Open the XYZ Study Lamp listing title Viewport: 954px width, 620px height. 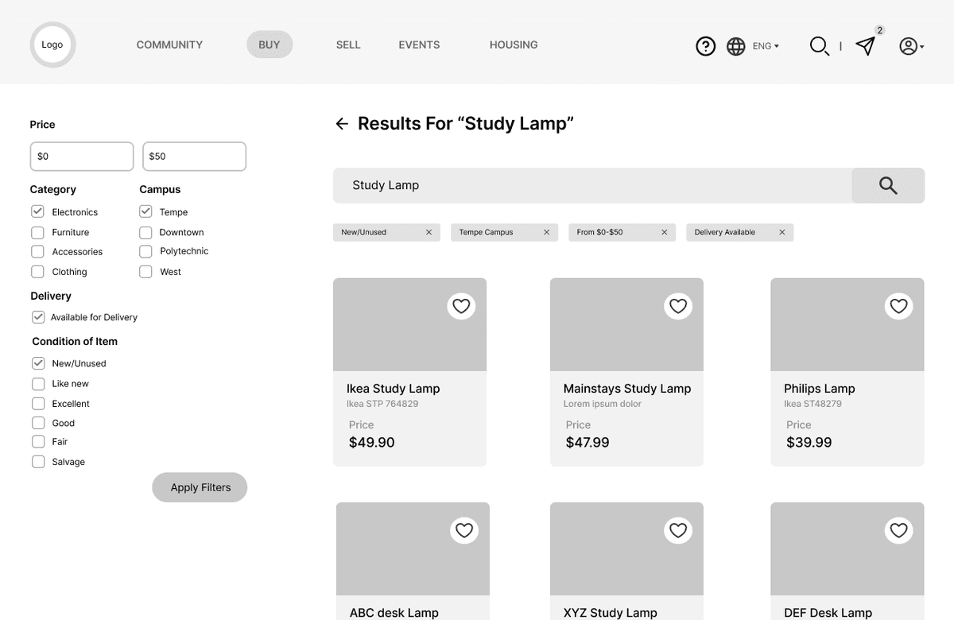tap(610, 612)
